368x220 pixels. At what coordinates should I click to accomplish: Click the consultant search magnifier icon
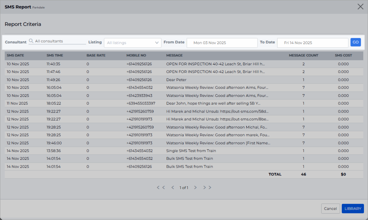(31, 41)
